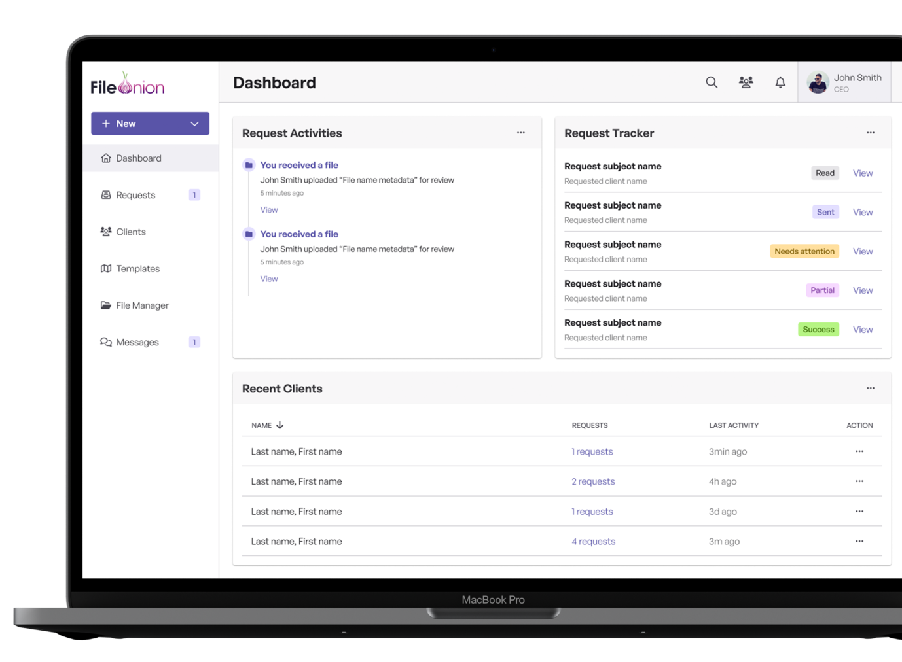
Task: Open action menu for 4h ago client
Action: (x=859, y=481)
